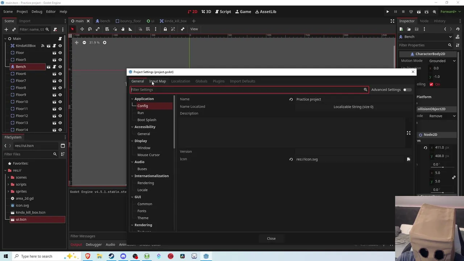Select Mouse Cursor settings section
The height and width of the screenshot is (261, 464).
(x=149, y=155)
